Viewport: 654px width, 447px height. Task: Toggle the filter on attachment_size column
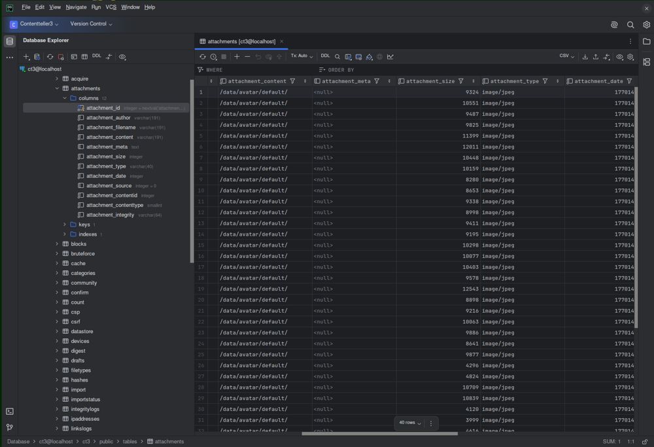point(461,81)
